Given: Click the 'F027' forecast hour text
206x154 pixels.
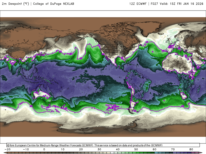Looking at the screenshot, I should (154, 4).
